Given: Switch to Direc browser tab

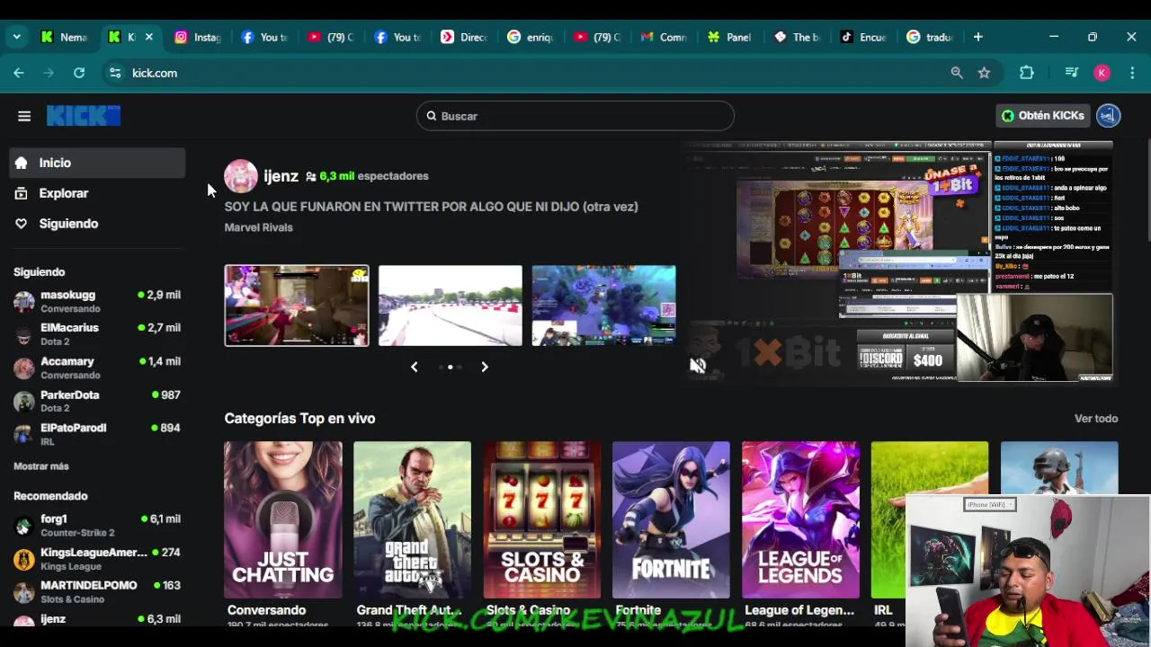Looking at the screenshot, I should click(x=464, y=37).
